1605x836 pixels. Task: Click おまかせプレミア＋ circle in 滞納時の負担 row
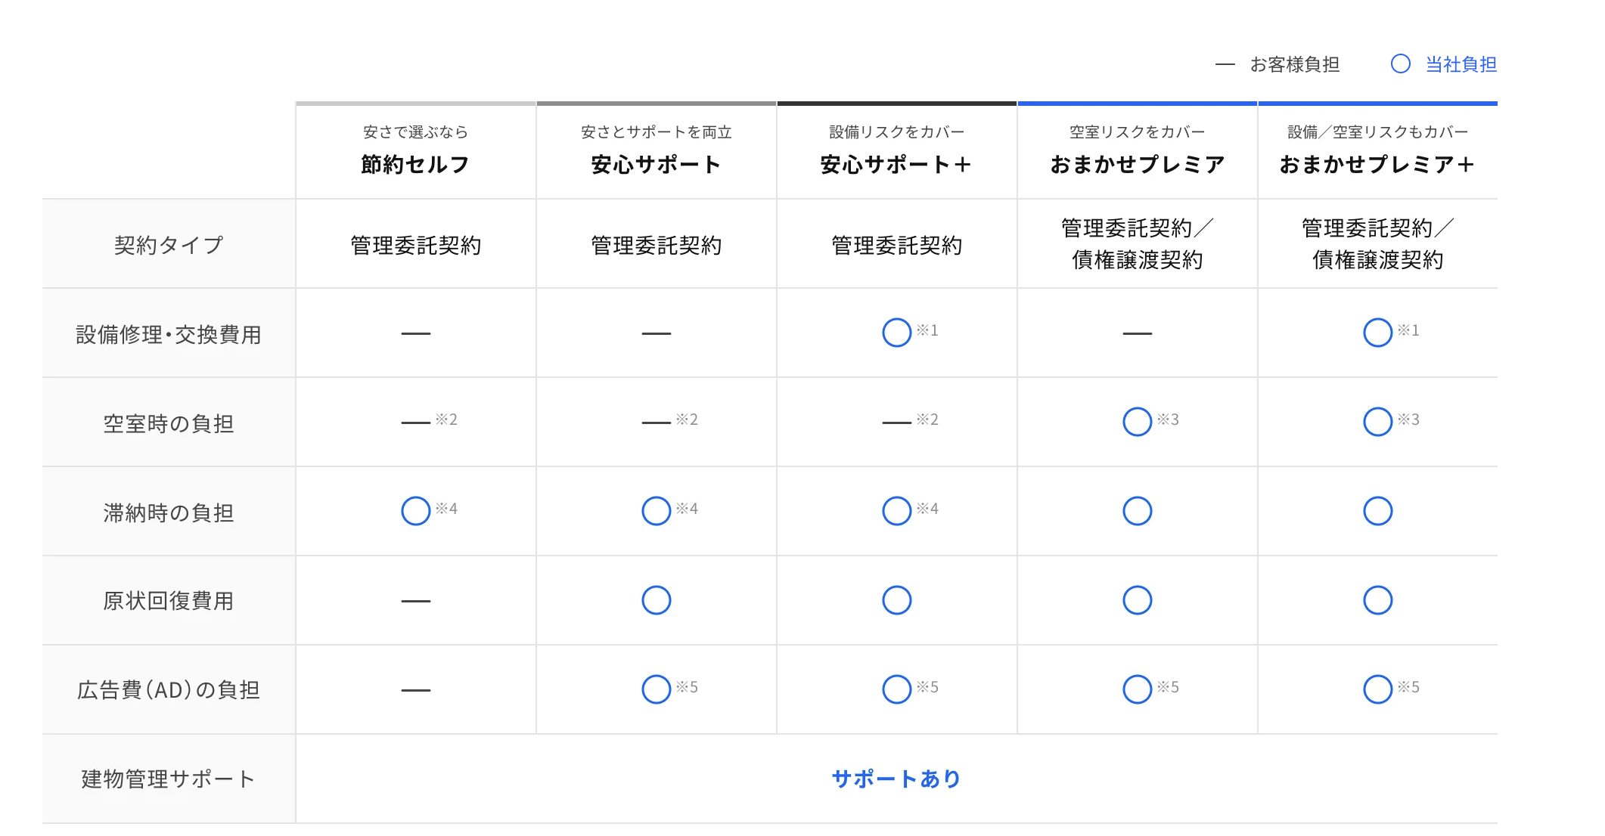[x=1377, y=511]
